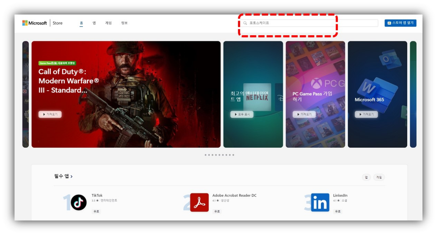Screen dimensions: 437x235
Task: Click 무료 under LinkedIn
Action: (x=338, y=211)
